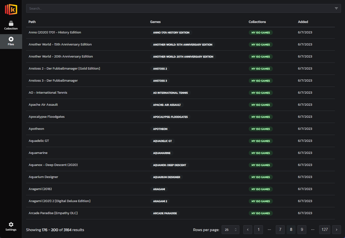Click the AQUAMARINE game tag
Image resolution: width=345 pixels, height=238 pixels.
pyautogui.click(x=162, y=153)
